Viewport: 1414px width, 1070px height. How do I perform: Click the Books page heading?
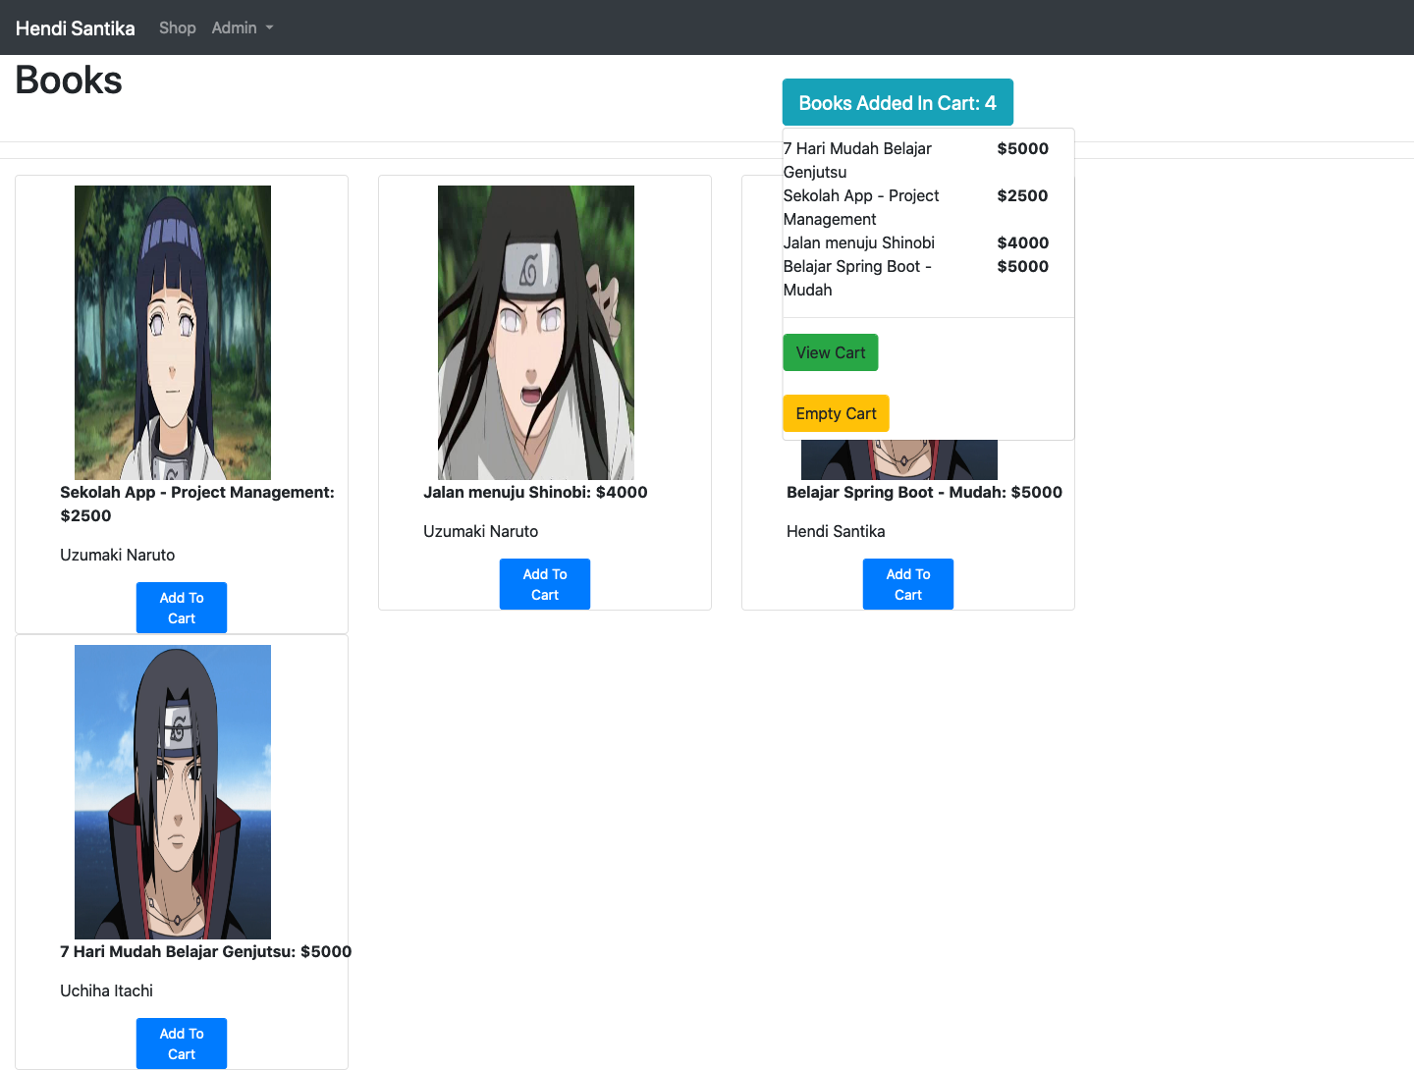coord(69,80)
